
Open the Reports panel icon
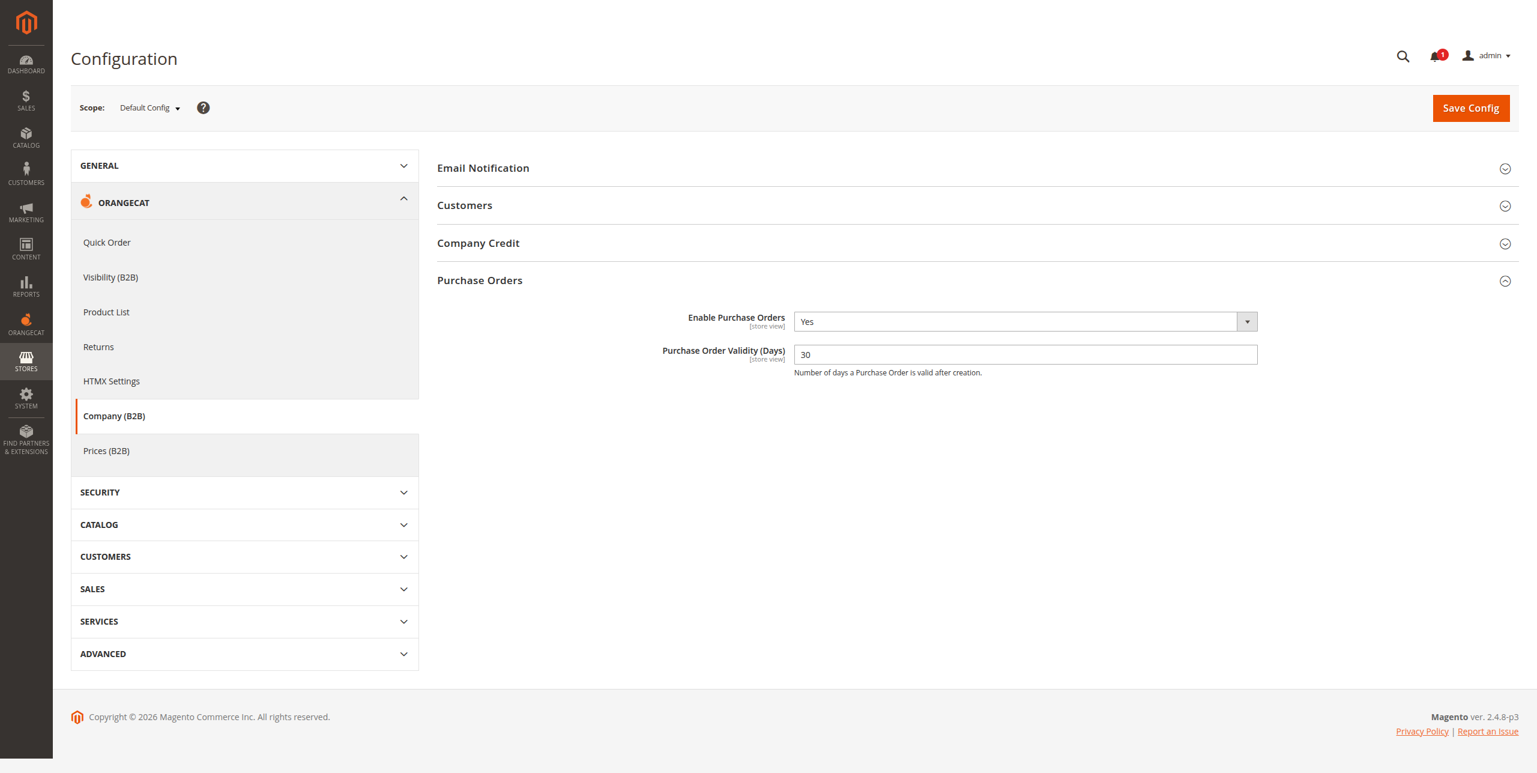[26, 286]
